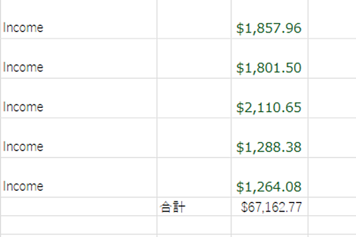Click empty cell left of 合計 label
This screenshot has width=356, height=237.
[78, 207]
